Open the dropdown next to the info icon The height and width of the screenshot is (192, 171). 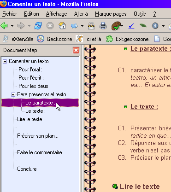pos(163,26)
